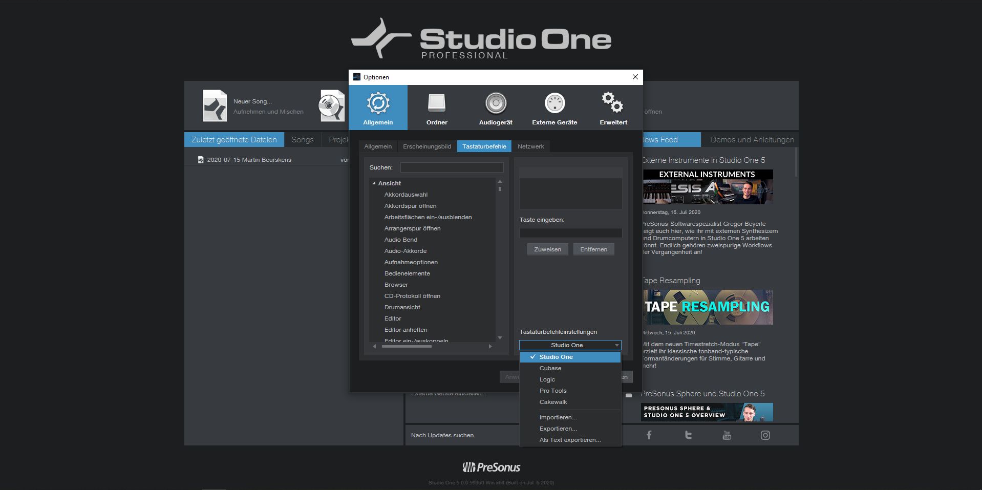Select Akkordspur öffnen command
982x490 pixels.
(x=410, y=206)
